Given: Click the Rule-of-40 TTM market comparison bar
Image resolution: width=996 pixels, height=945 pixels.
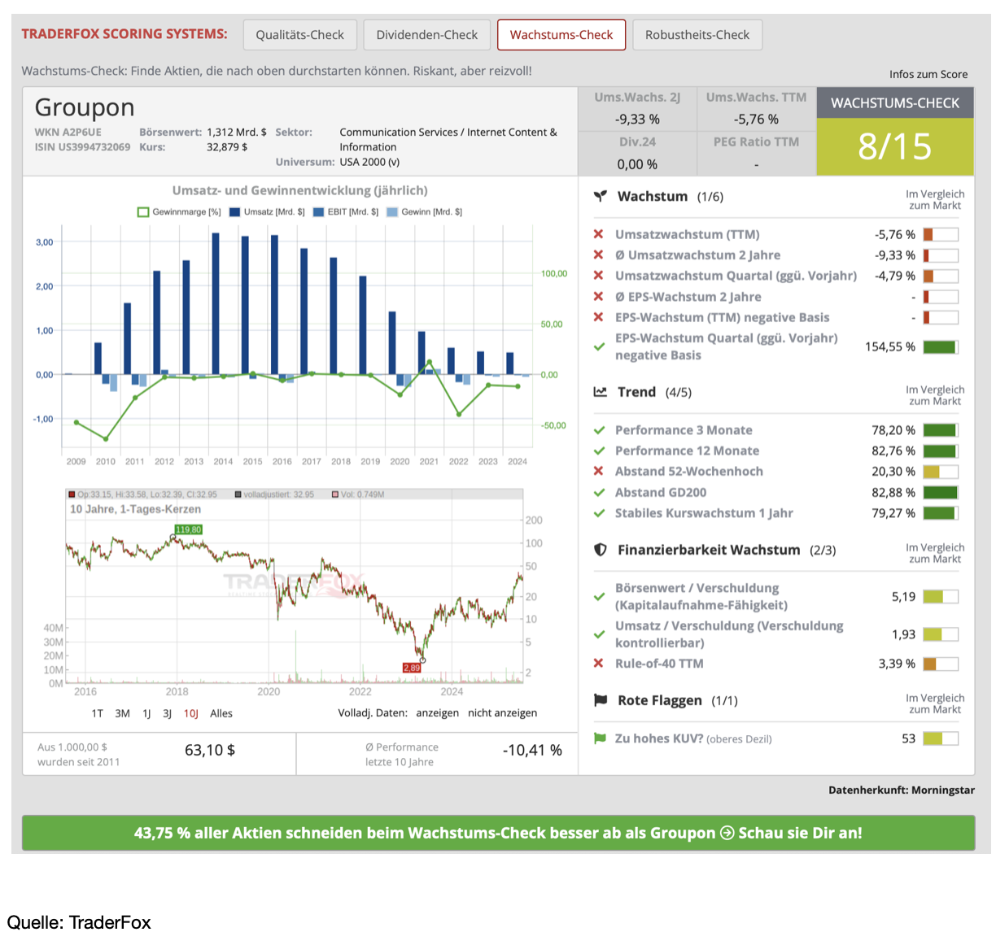Looking at the screenshot, I should 941,664.
